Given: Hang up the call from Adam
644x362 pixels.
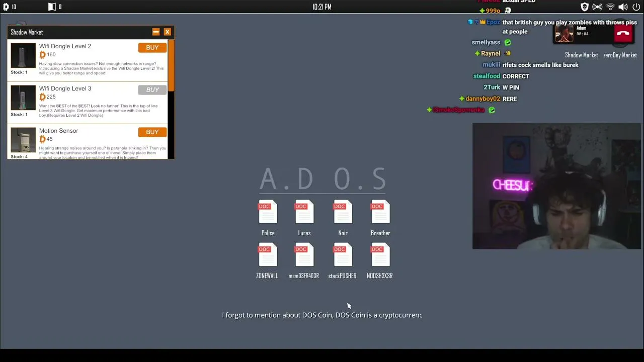Looking at the screenshot, I should point(623,34).
